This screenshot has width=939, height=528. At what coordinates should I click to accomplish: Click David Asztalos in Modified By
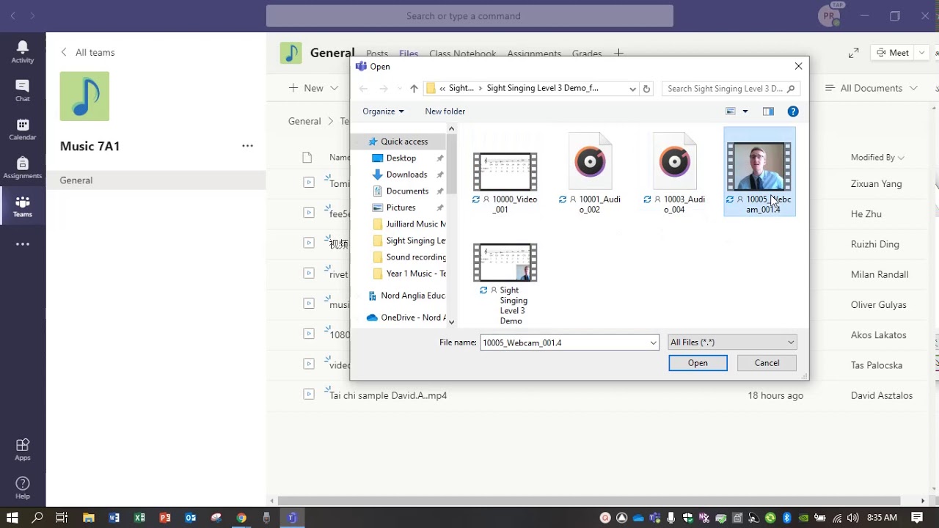882,395
